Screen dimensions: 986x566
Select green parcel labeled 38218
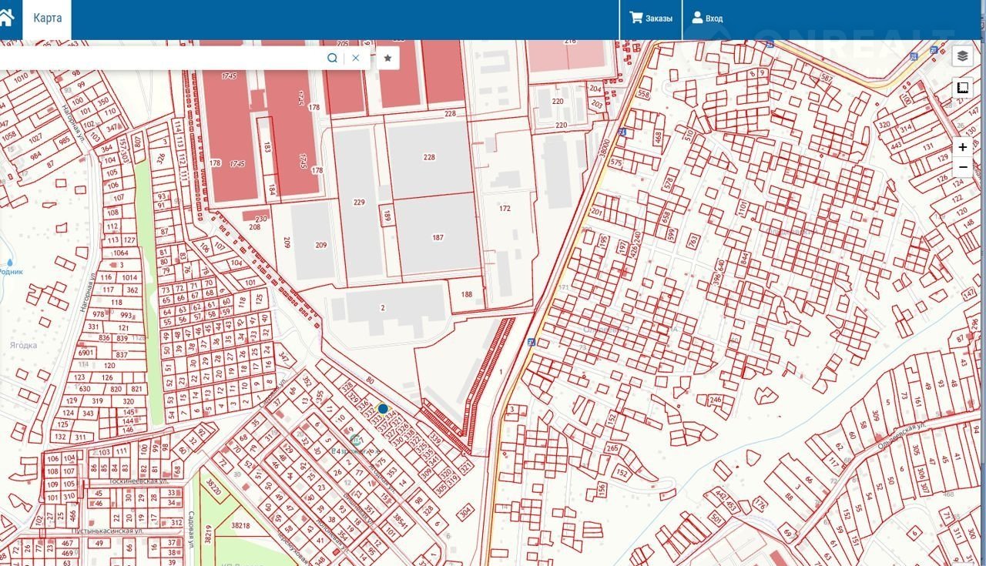240,525
